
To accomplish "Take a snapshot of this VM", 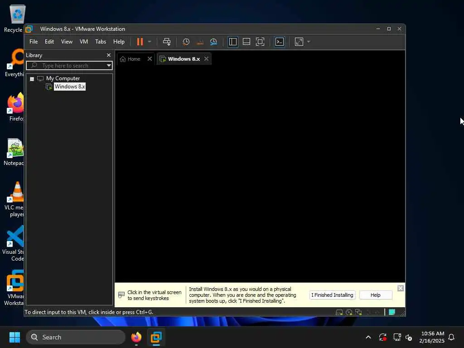I will coord(186,42).
